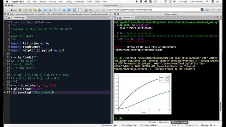Open the editor browse tabs menu

5,18
